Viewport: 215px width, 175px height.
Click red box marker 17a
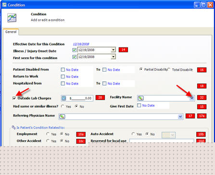pos(202,116)
